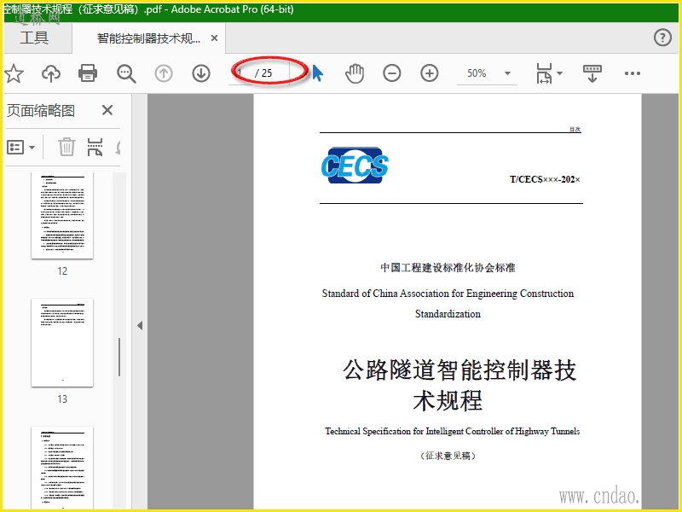Viewport: 682px width, 512px height.
Task: Switch to the 工具 tab
Action: tap(34, 38)
